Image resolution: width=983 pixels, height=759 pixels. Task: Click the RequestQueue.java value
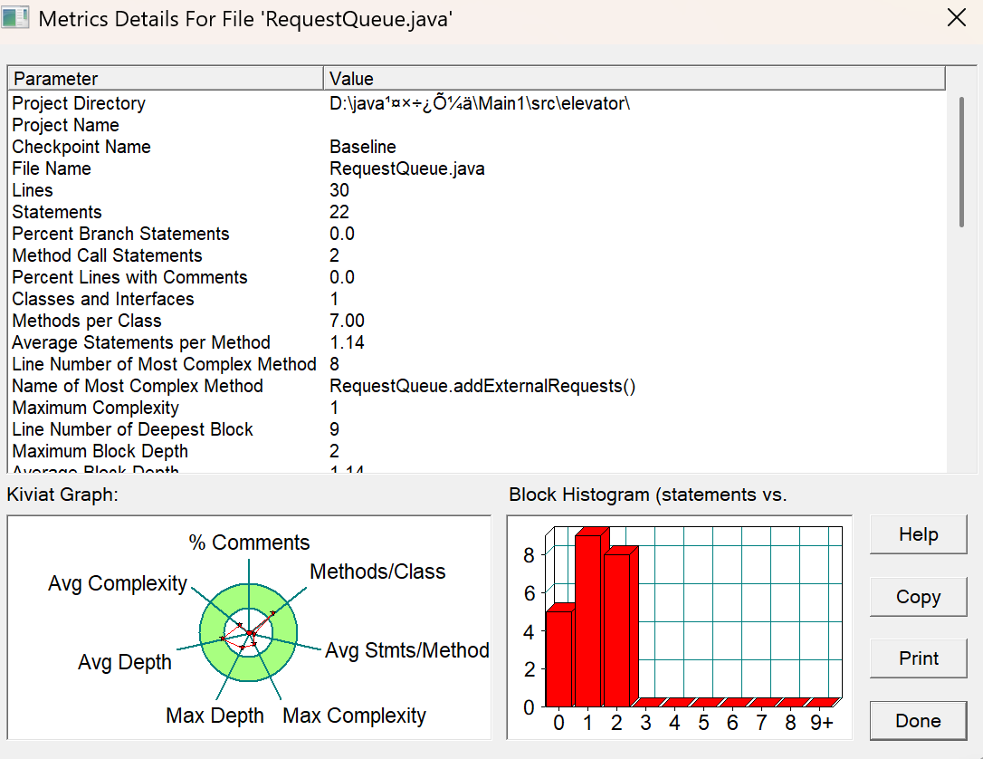pos(406,168)
